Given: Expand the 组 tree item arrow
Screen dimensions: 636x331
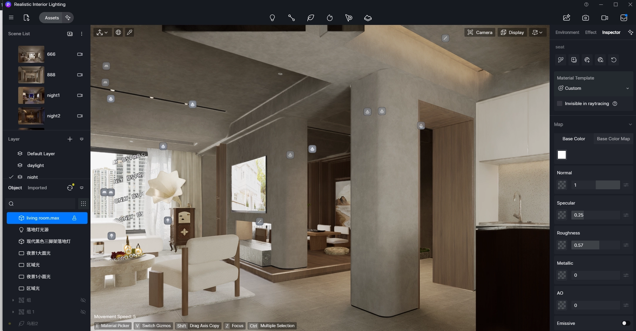Looking at the screenshot, I should (x=13, y=300).
